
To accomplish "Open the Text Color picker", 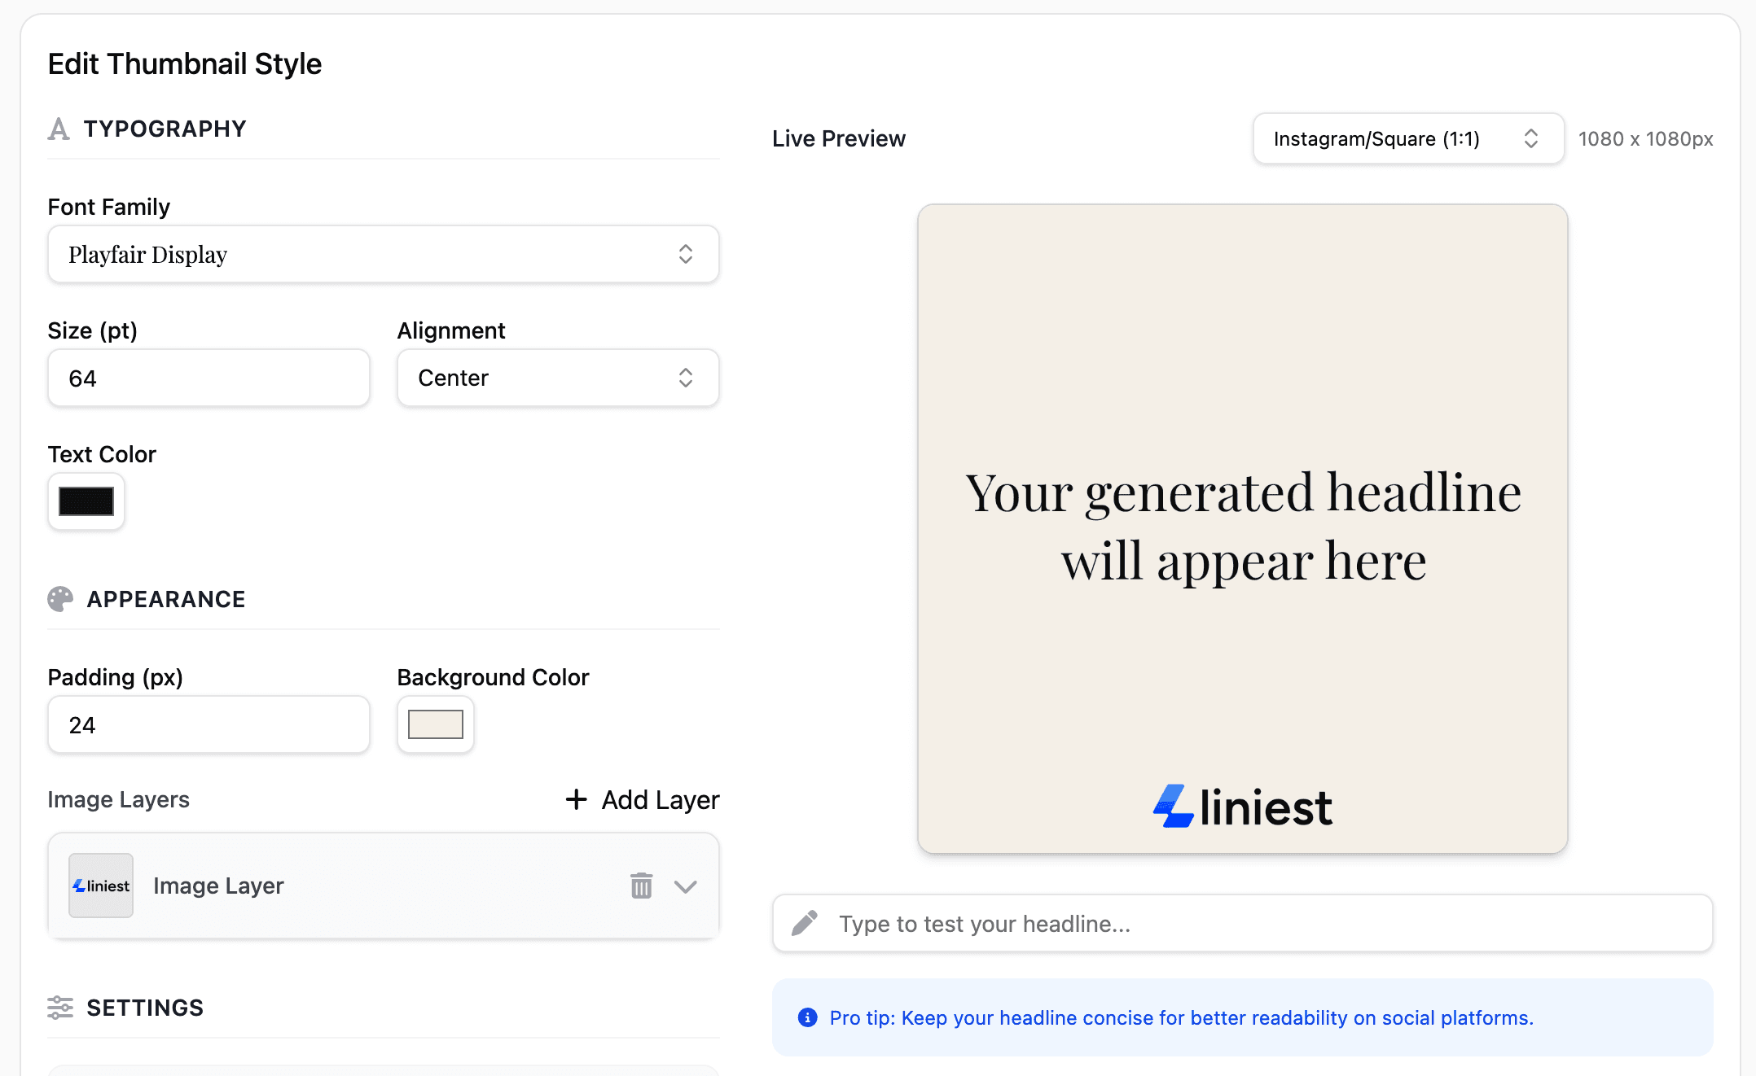I will coord(86,502).
